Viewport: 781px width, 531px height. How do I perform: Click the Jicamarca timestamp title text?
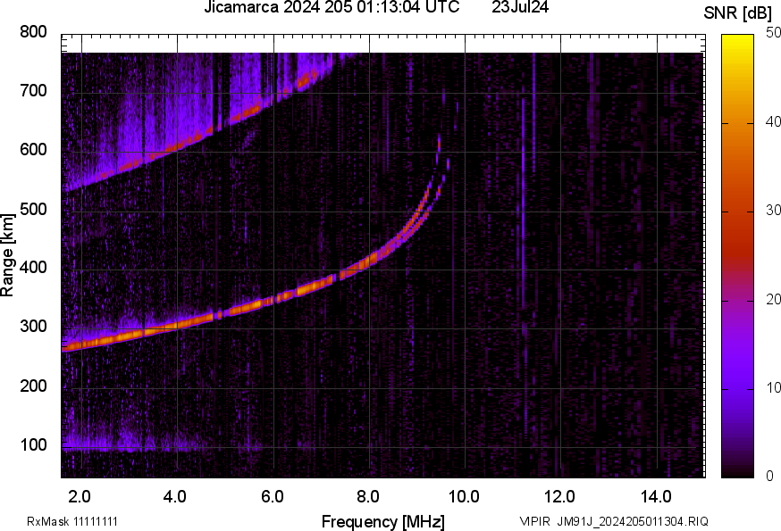click(x=332, y=8)
